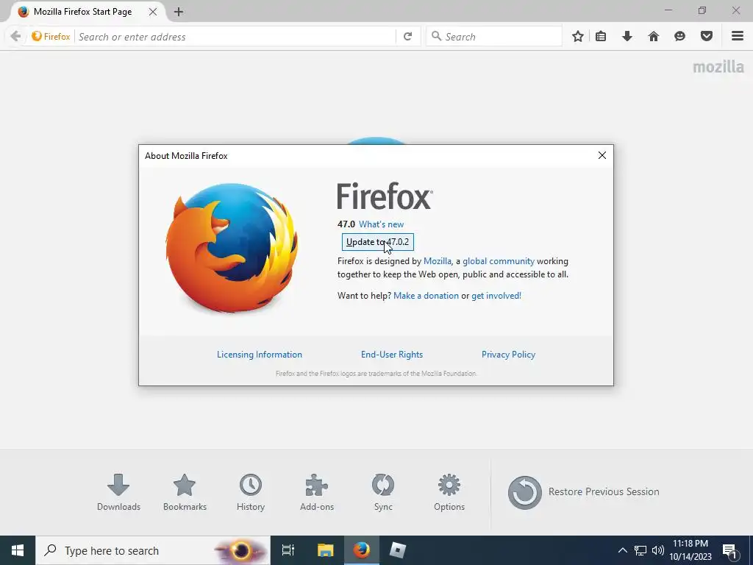
Task: Open the global community link
Action: (499, 261)
